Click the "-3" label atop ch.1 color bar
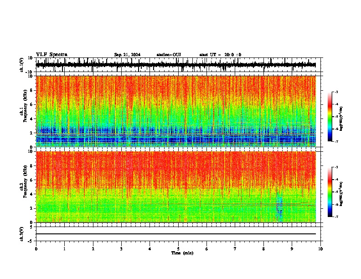The image size is (361, 279). coord(336,92)
